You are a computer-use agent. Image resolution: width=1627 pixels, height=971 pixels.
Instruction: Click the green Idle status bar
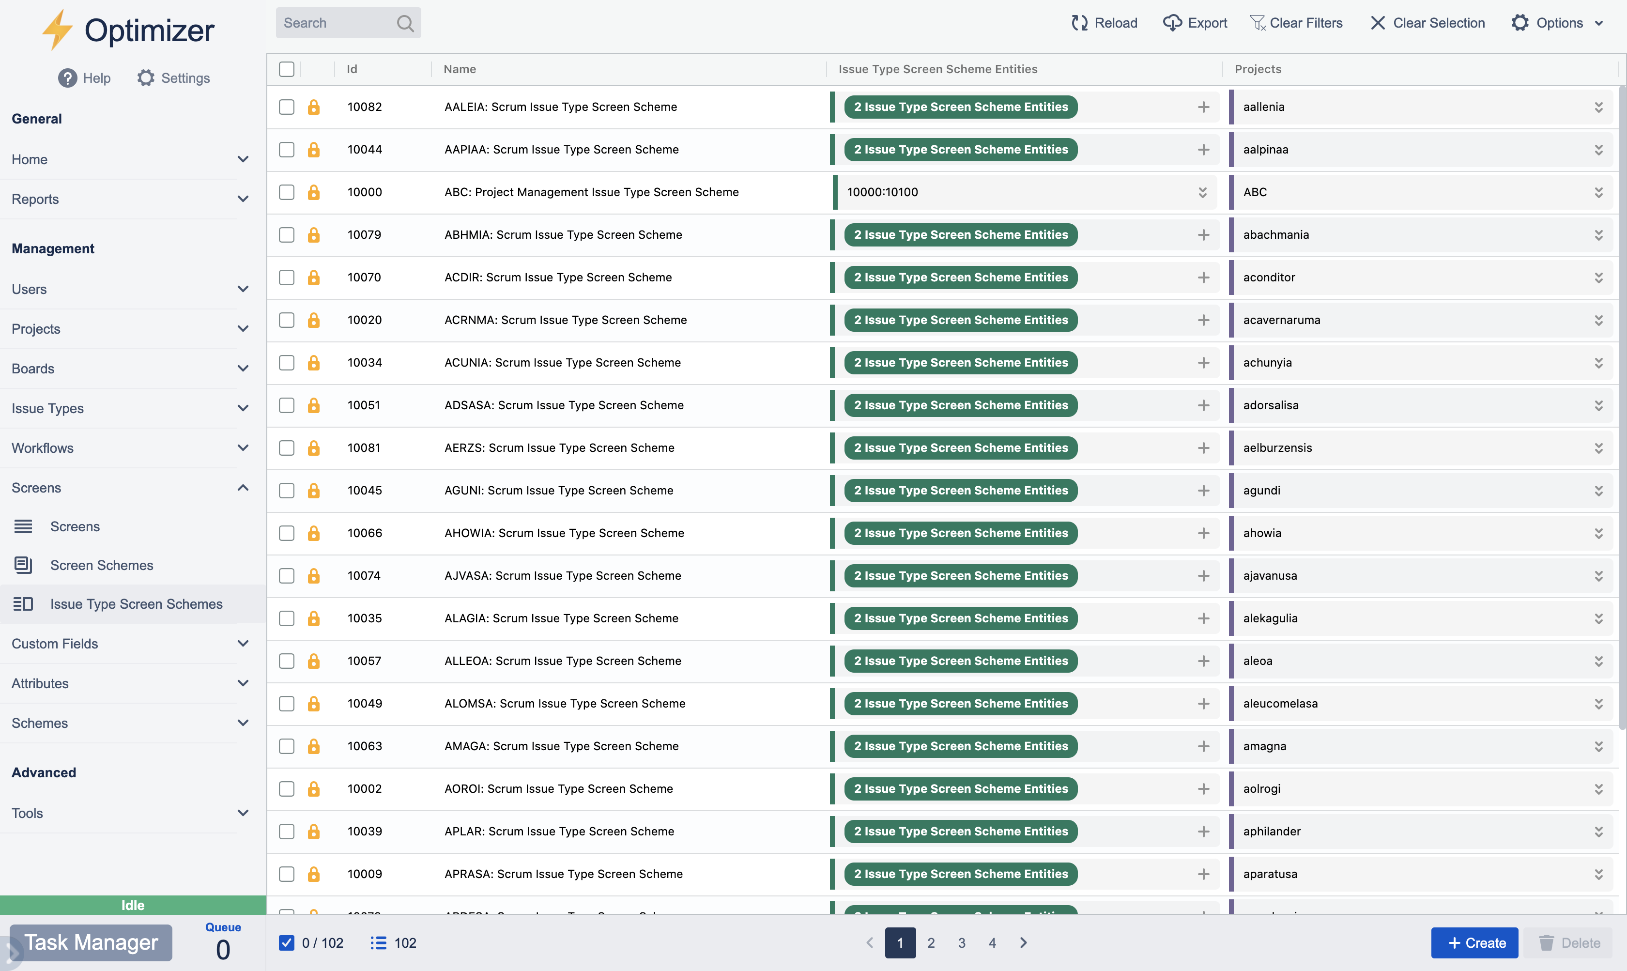click(132, 905)
